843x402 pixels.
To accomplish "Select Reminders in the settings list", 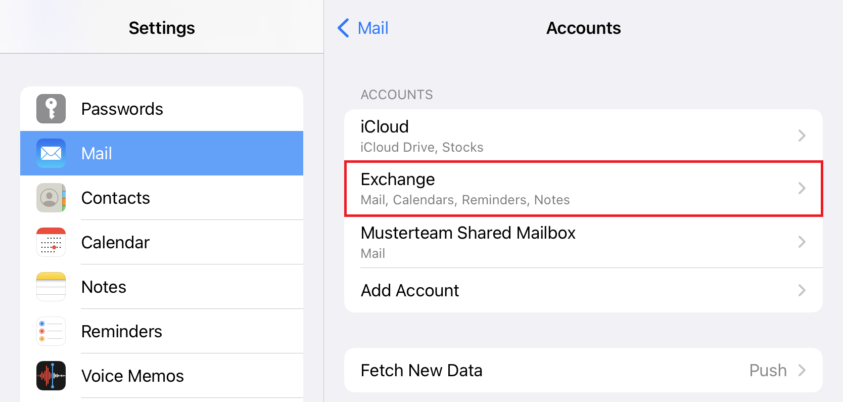I will tap(122, 331).
